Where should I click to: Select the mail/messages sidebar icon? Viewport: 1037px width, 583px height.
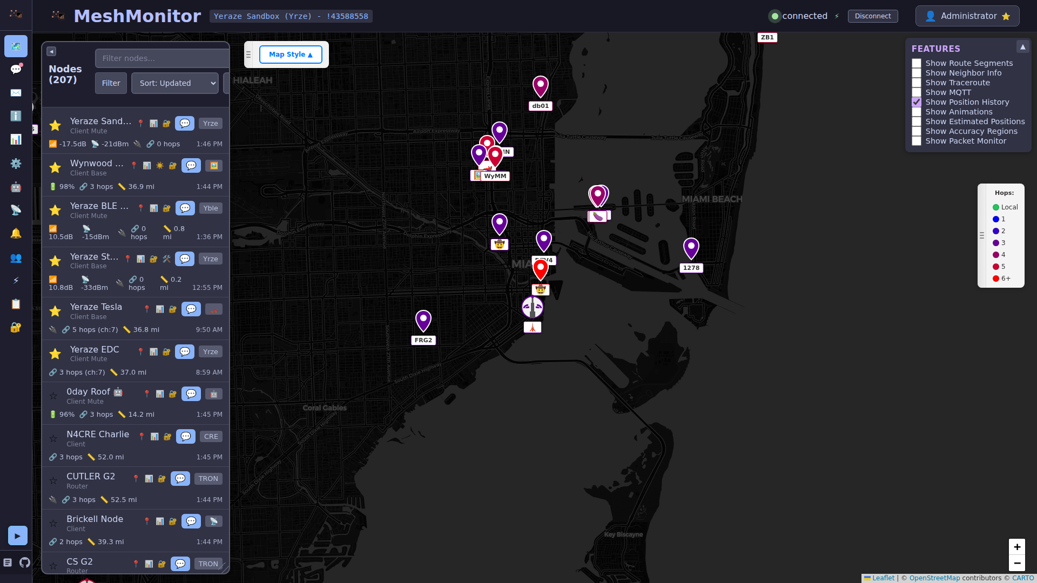point(16,93)
